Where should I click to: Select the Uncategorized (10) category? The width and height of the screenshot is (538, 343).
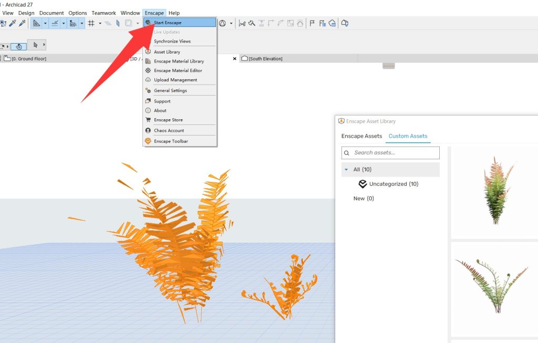click(394, 184)
